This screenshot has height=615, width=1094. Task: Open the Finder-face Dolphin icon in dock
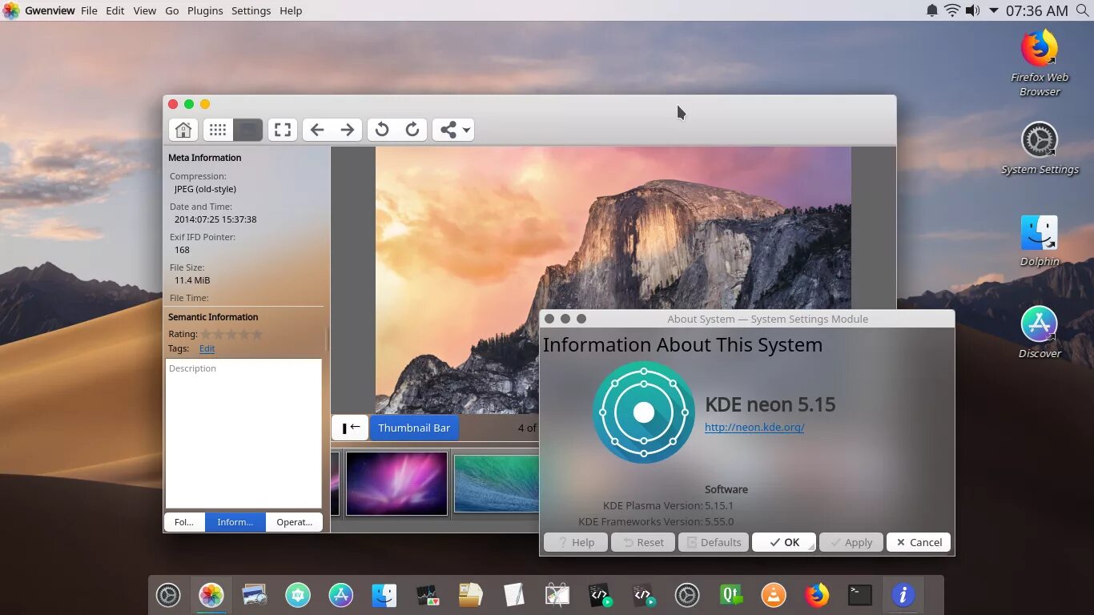[384, 595]
